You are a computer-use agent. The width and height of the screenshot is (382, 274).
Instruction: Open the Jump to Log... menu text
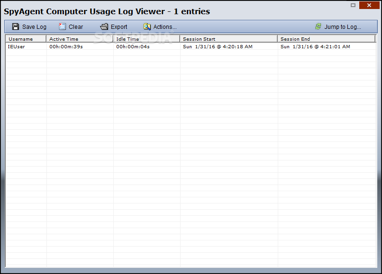[343, 27]
